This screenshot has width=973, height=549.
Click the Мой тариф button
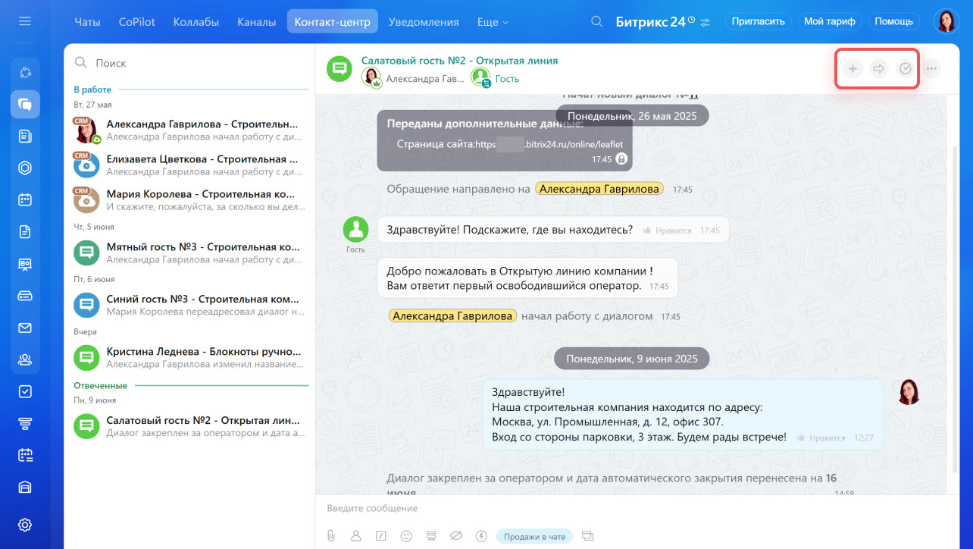(830, 21)
